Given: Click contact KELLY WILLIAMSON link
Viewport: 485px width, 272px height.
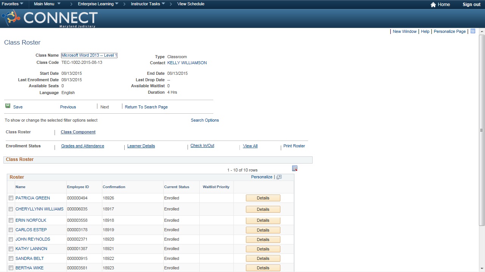Looking at the screenshot, I should (x=187, y=63).
